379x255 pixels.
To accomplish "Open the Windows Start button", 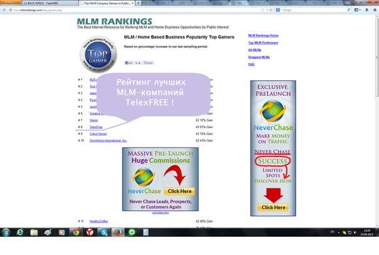I will (6, 232).
